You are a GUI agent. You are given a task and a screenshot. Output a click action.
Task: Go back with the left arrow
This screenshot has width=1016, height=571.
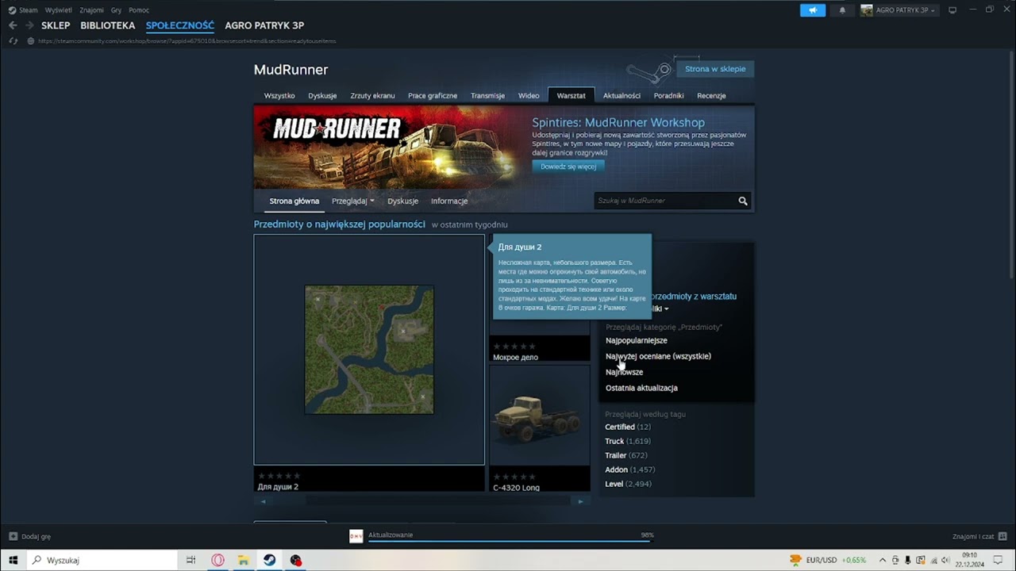pos(13,25)
